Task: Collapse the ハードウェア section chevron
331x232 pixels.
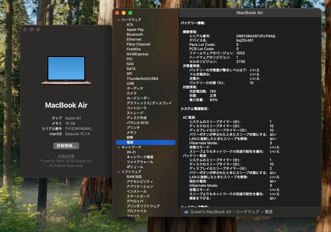Action: 118,20
